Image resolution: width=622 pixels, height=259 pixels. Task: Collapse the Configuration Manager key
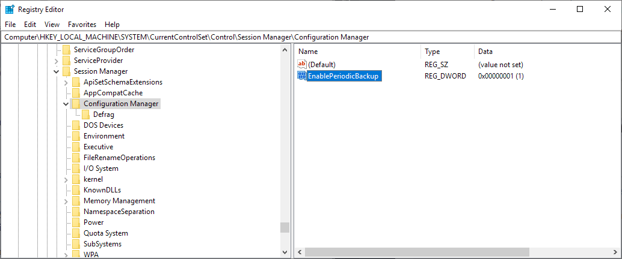point(66,104)
